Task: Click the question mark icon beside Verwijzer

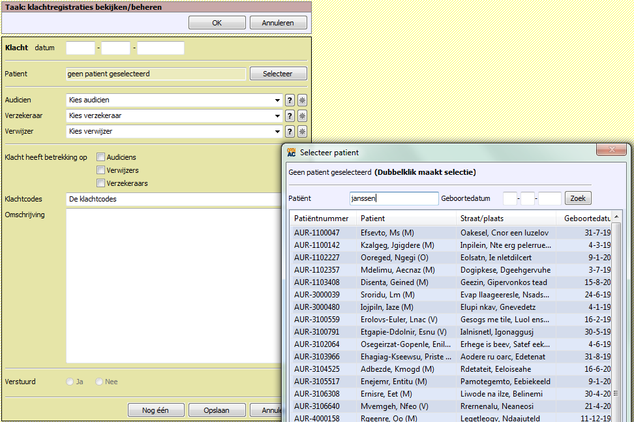Action: 290,132
